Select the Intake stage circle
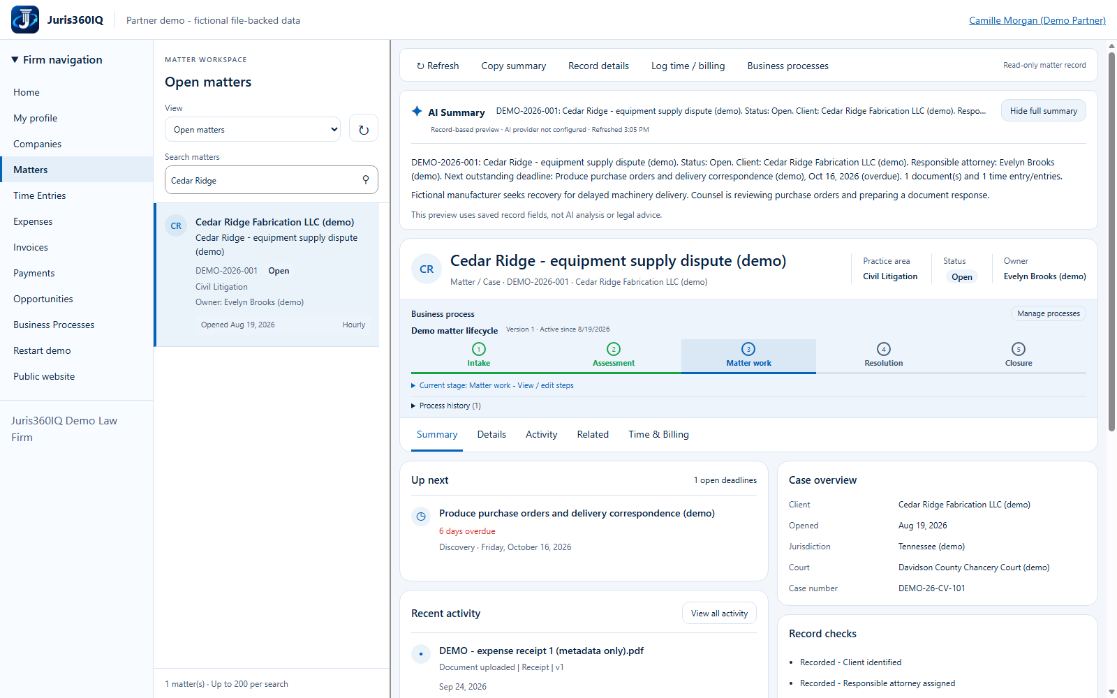 pos(479,349)
